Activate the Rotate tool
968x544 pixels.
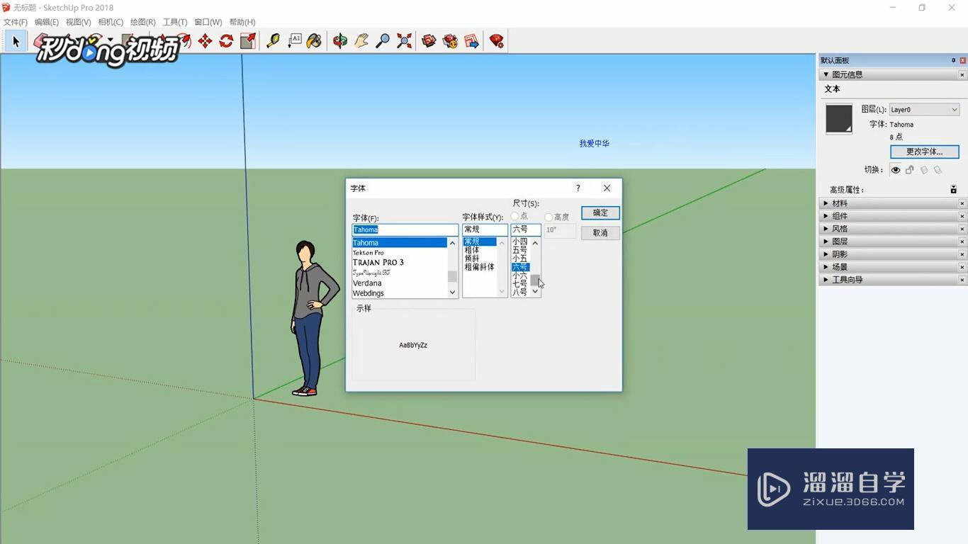point(226,41)
